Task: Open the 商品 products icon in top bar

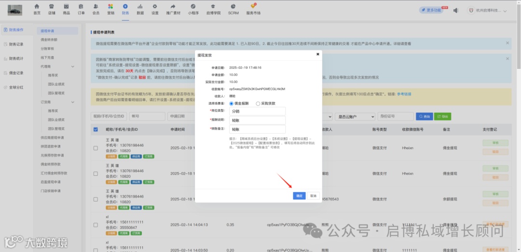Action: pos(66,6)
